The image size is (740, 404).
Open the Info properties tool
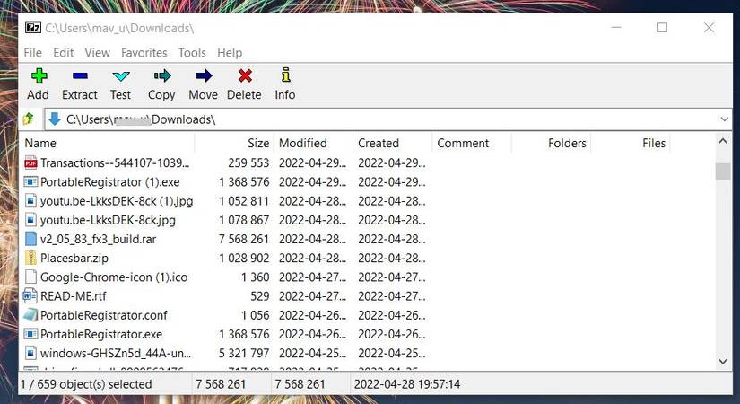click(x=285, y=75)
